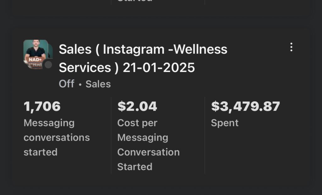Tap the NAD+ campaign ad thumbnail

(35, 53)
